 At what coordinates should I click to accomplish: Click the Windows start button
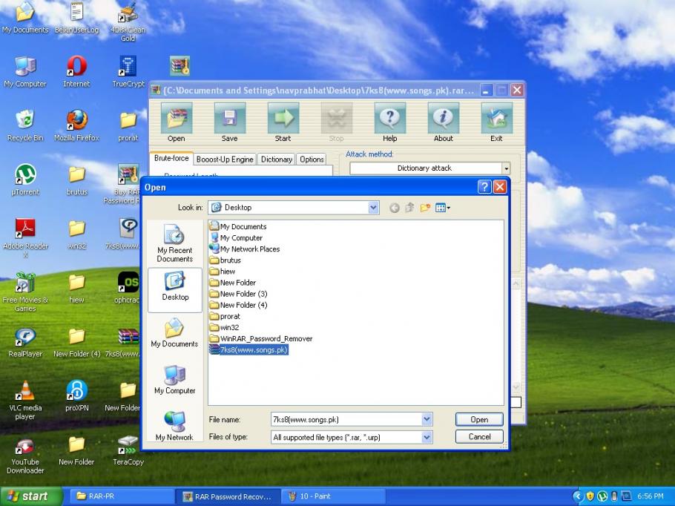tap(31, 496)
